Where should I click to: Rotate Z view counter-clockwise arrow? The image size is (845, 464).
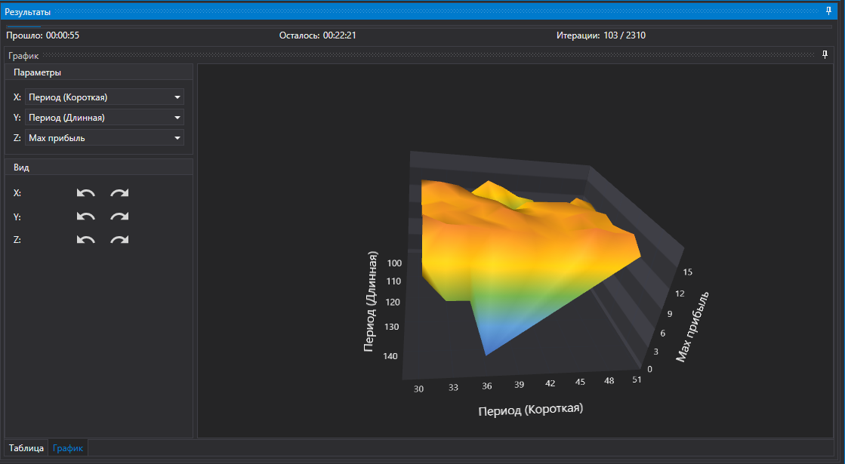point(85,239)
